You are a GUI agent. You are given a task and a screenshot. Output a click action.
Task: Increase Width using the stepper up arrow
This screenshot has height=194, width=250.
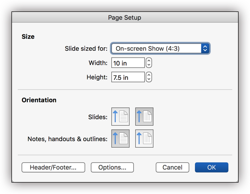pos(149,60)
